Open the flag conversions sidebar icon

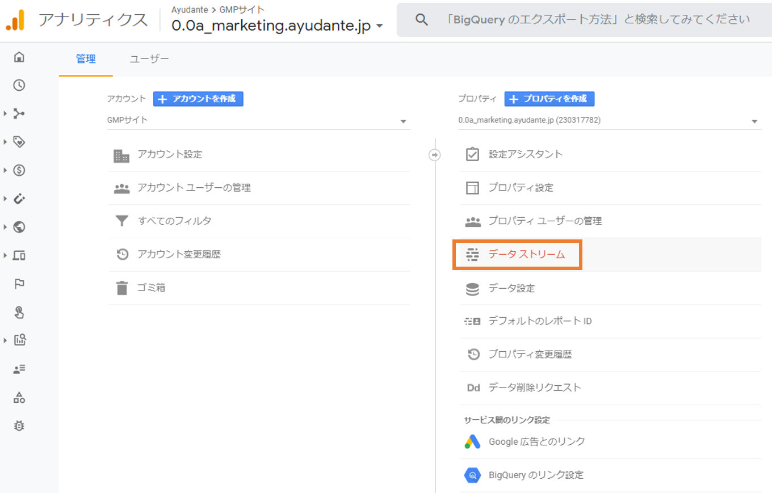click(x=19, y=284)
